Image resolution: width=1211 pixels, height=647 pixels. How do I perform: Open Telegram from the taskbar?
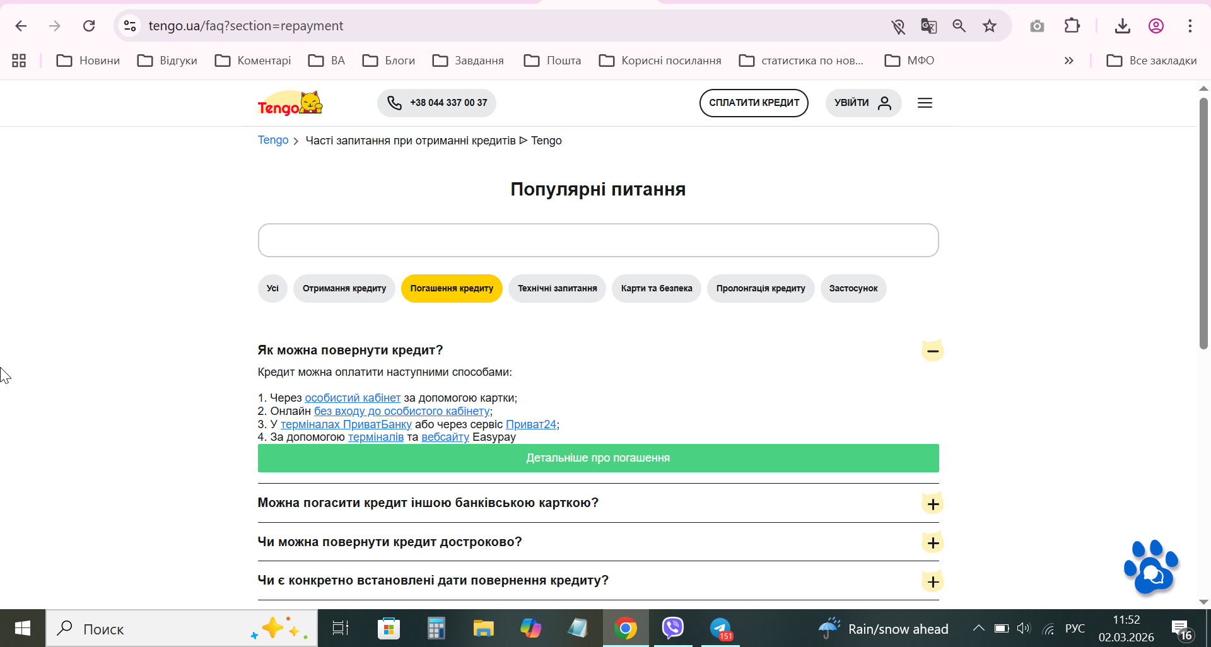pyautogui.click(x=720, y=628)
